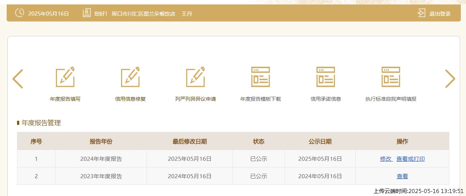The width and height of the screenshot is (466, 196).
Task: Click the 报告年份 column header
Action: coord(101,141)
